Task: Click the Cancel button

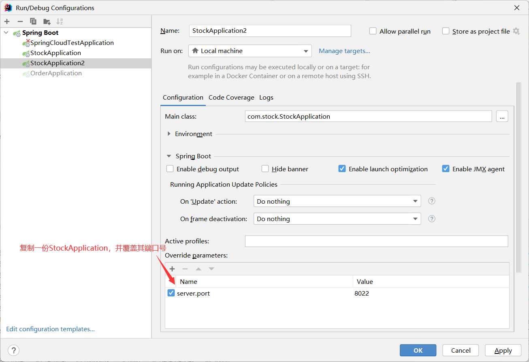Action: point(461,351)
